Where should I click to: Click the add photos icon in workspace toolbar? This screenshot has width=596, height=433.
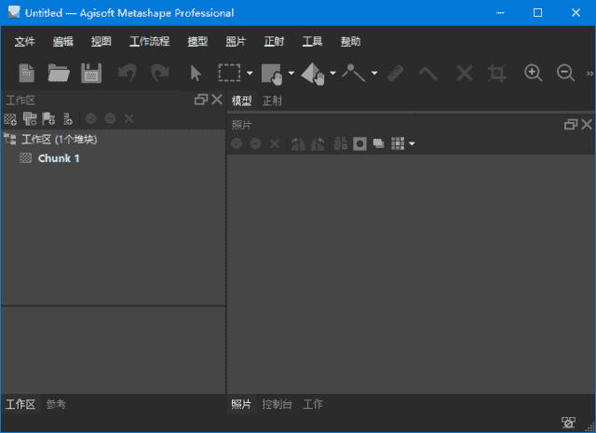coord(30,118)
